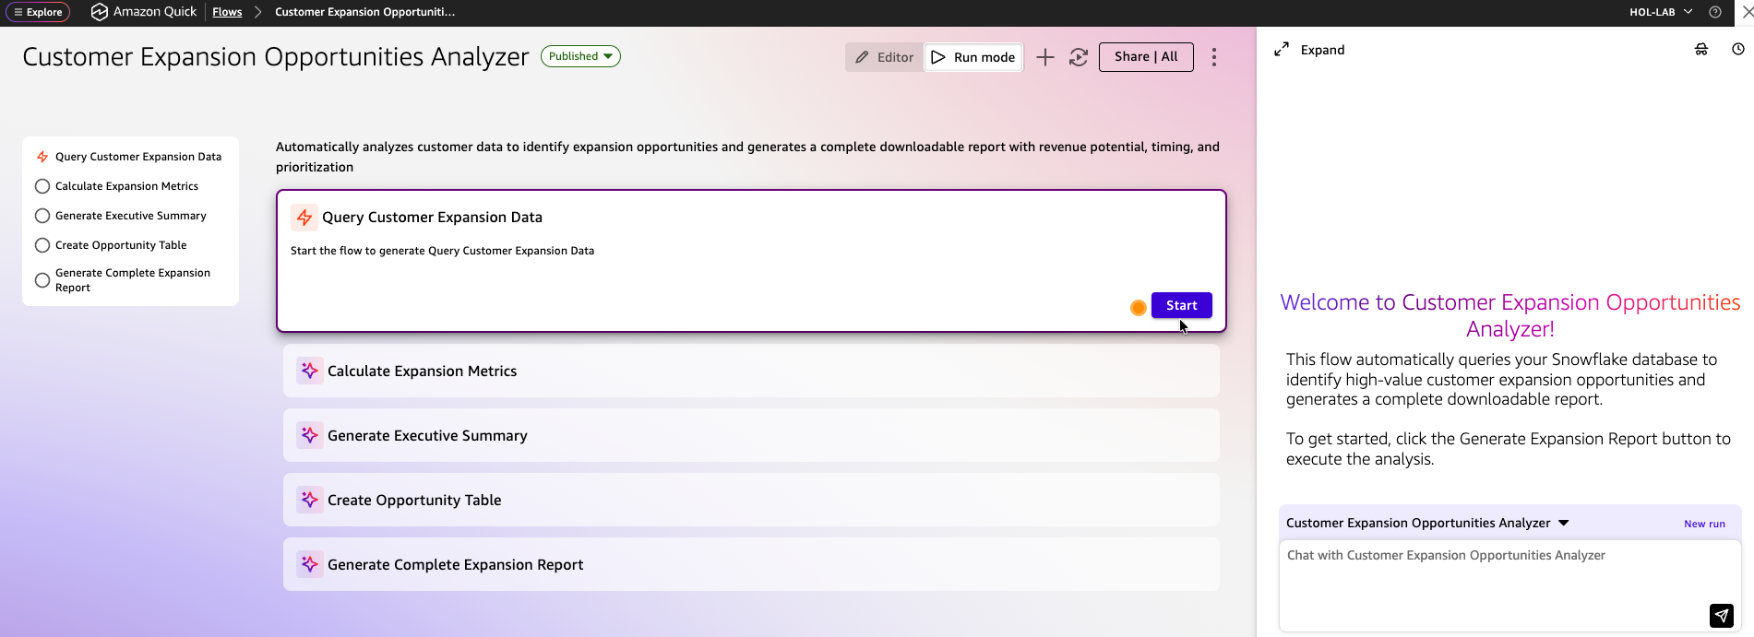The width and height of the screenshot is (1754, 637).
Task: Switch to Editor mode
Action: [884, 57]
